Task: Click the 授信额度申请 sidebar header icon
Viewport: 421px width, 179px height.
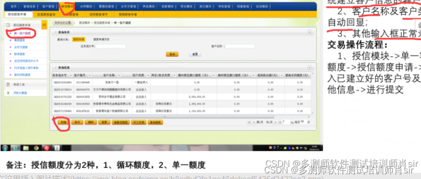Action: tap(8, 25)
